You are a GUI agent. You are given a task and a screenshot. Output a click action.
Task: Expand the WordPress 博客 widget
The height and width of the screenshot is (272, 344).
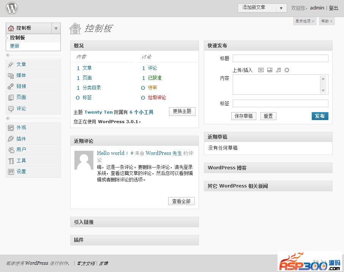pyautogui.click(x=268, y=168)
